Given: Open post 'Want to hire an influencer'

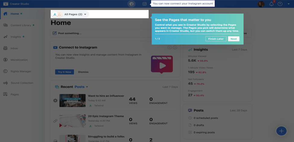Looking at the screenshot, I should tap(106, 96).
